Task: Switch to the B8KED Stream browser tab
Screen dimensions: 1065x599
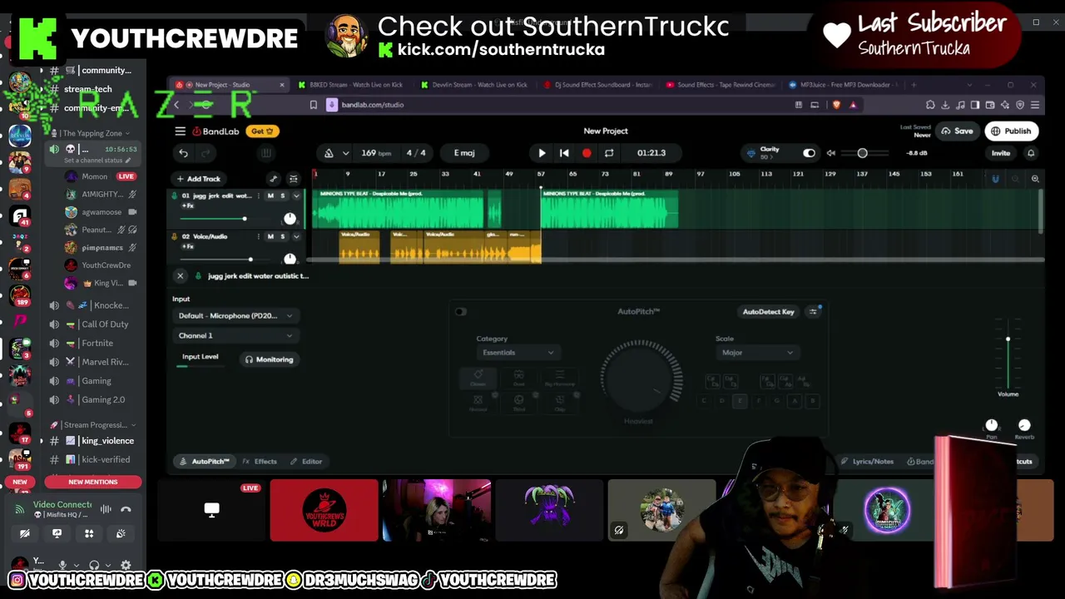Action: pos(349,85)
